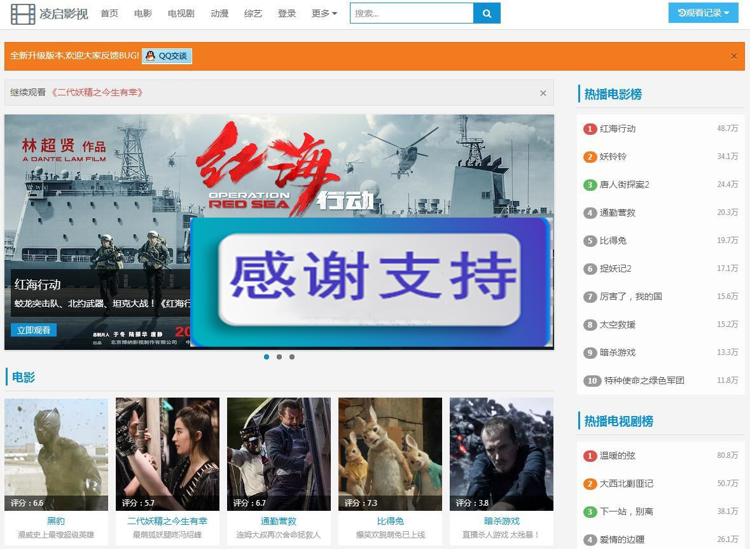The width and height of the screenshot is (750, 549).
Task: Click the 热播电影榜 heading
Action: pyautogui.click(x=613, y=94)
